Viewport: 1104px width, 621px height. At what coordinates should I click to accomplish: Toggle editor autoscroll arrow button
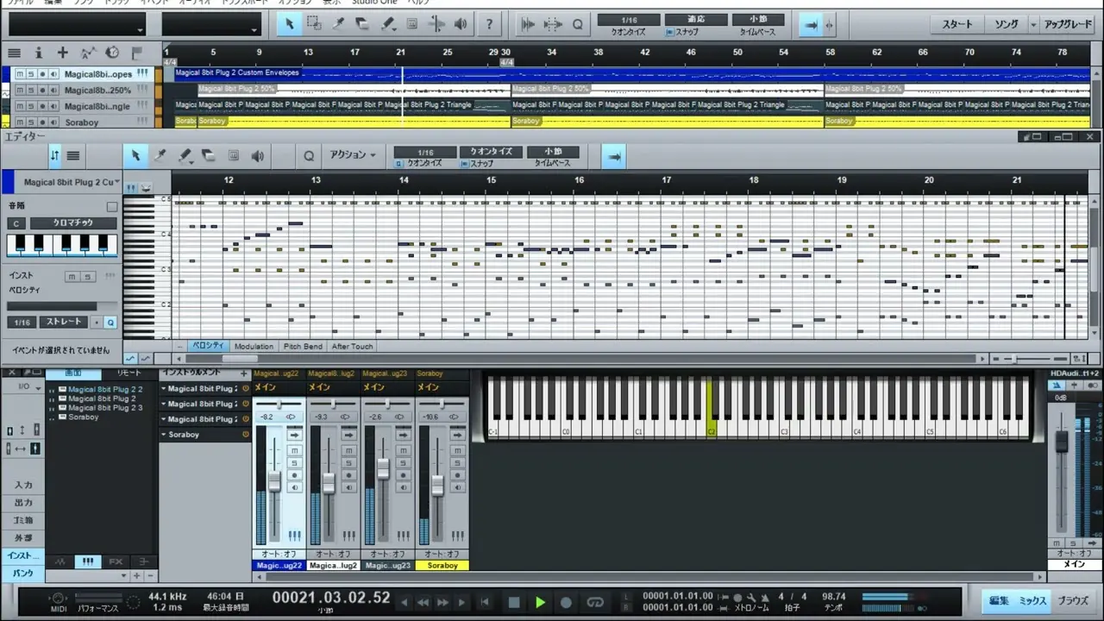613,156
